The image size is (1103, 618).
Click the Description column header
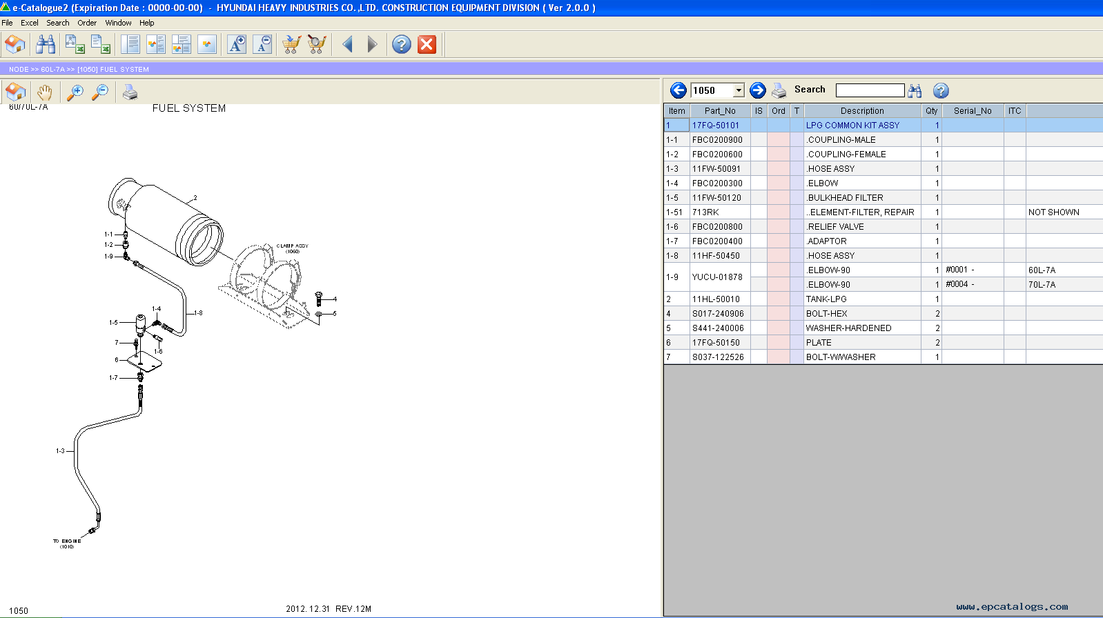(862, 111)
